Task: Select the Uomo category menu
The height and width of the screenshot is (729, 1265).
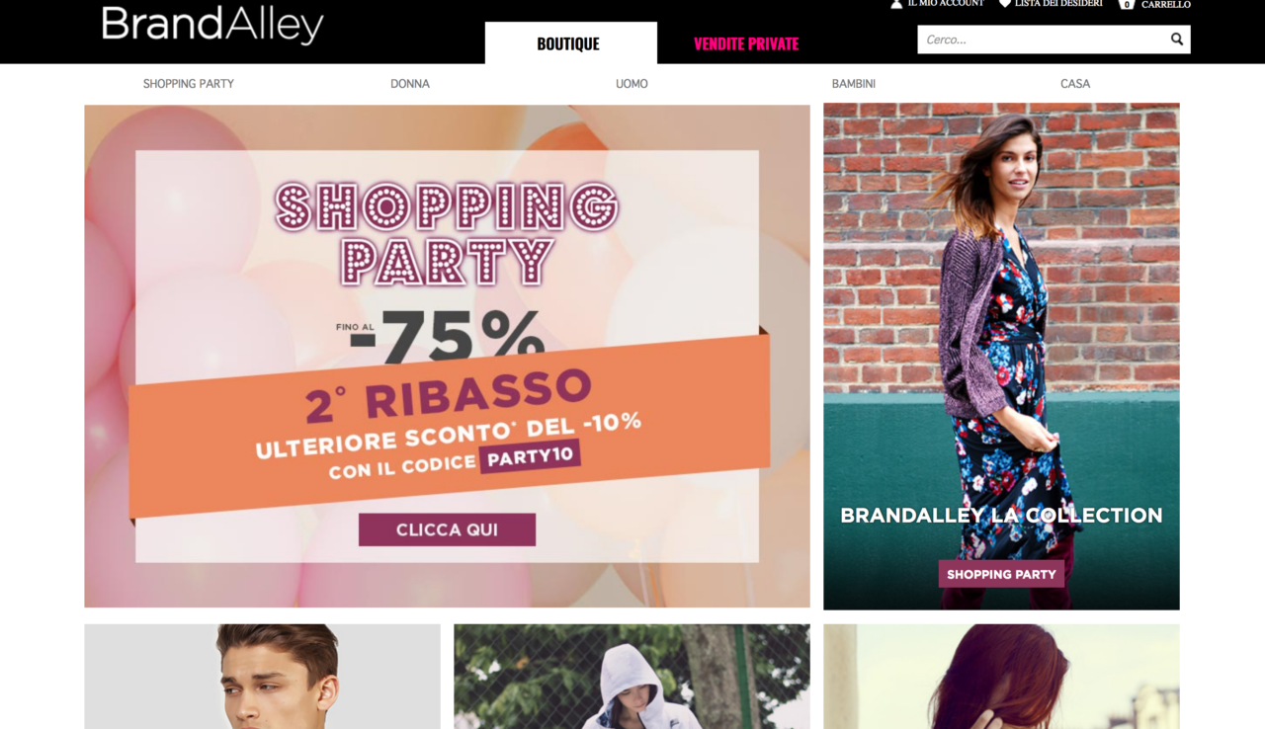Action: coord(632,84)
